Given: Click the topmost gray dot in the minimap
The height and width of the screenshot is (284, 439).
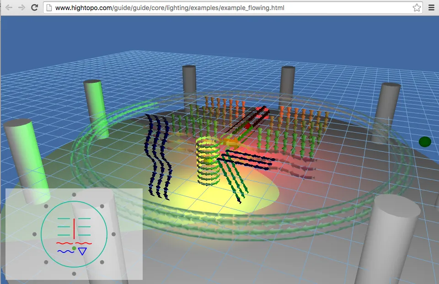Looking at the screenshot, I should point(74,194).
